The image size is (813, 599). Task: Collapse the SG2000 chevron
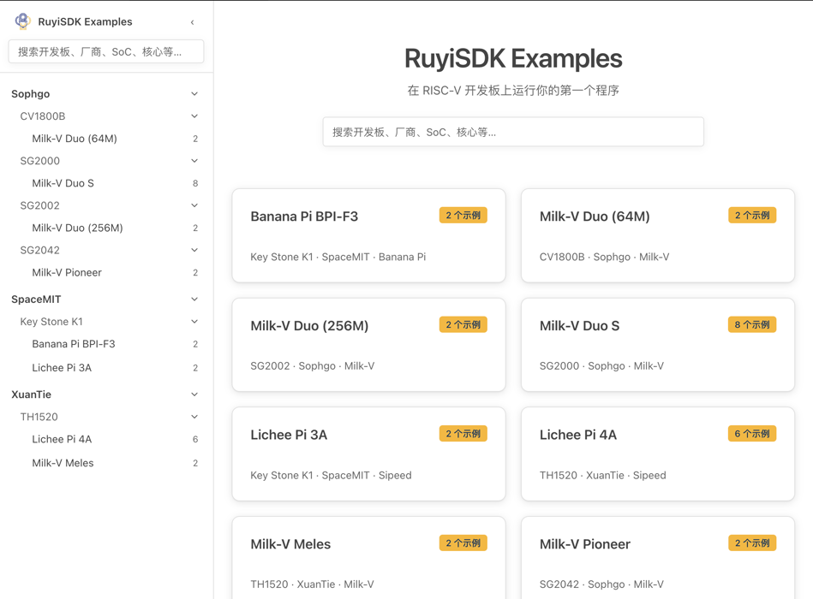click(x=194, y=161)
